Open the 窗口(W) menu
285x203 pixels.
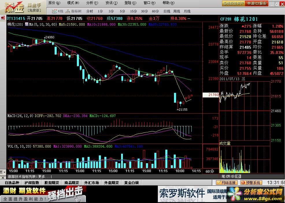[x=149, y=3]
